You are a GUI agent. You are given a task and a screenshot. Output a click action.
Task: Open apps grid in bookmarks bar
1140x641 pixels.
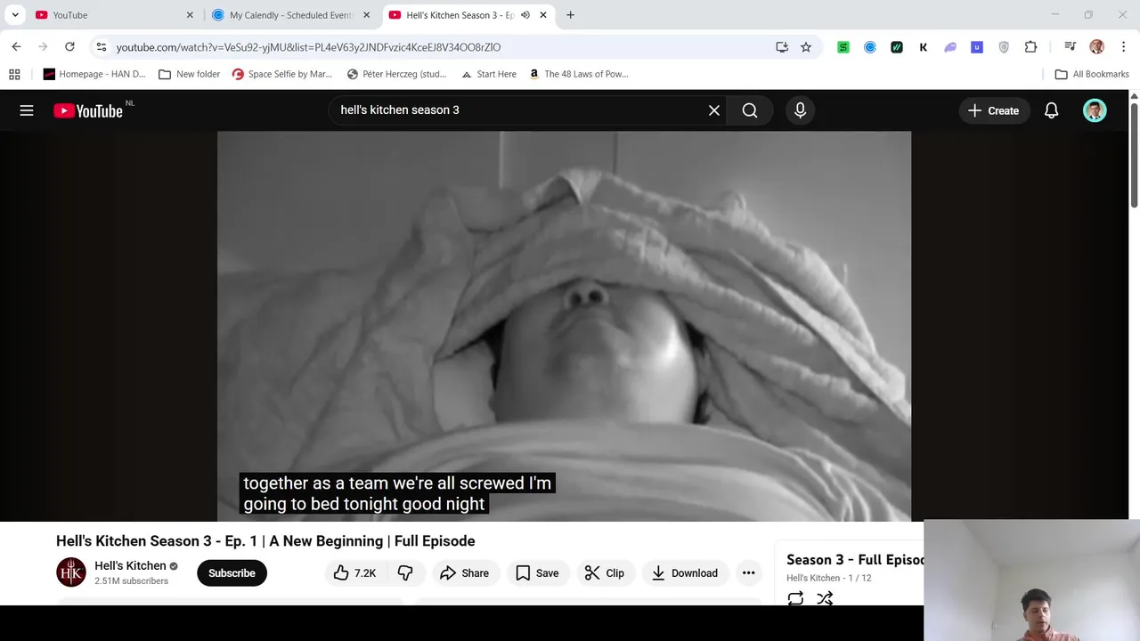(x=14, y=74)
